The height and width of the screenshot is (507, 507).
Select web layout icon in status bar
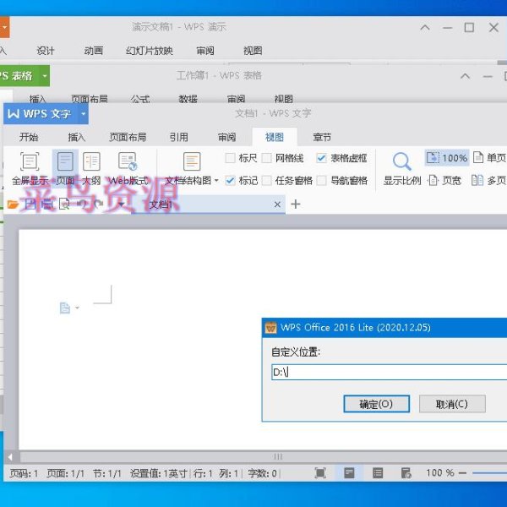click(406, 473)
